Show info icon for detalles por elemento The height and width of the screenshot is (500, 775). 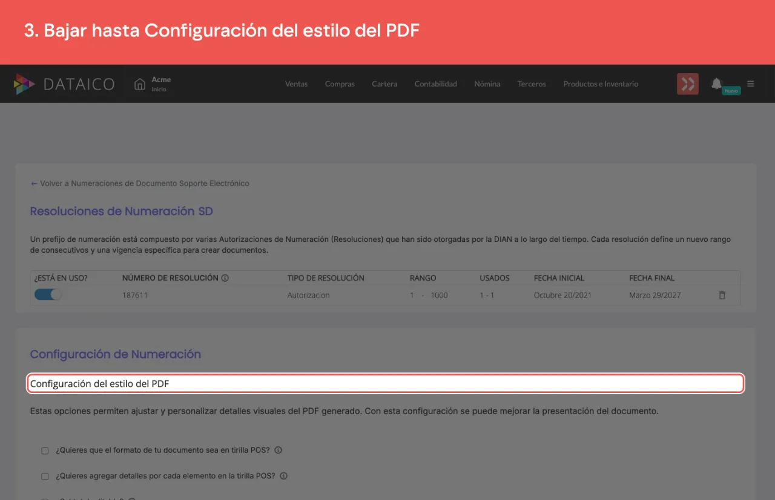click(284, 476)
